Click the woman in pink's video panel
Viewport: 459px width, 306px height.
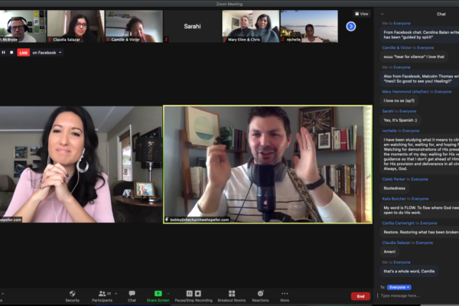tap(81, 164)
